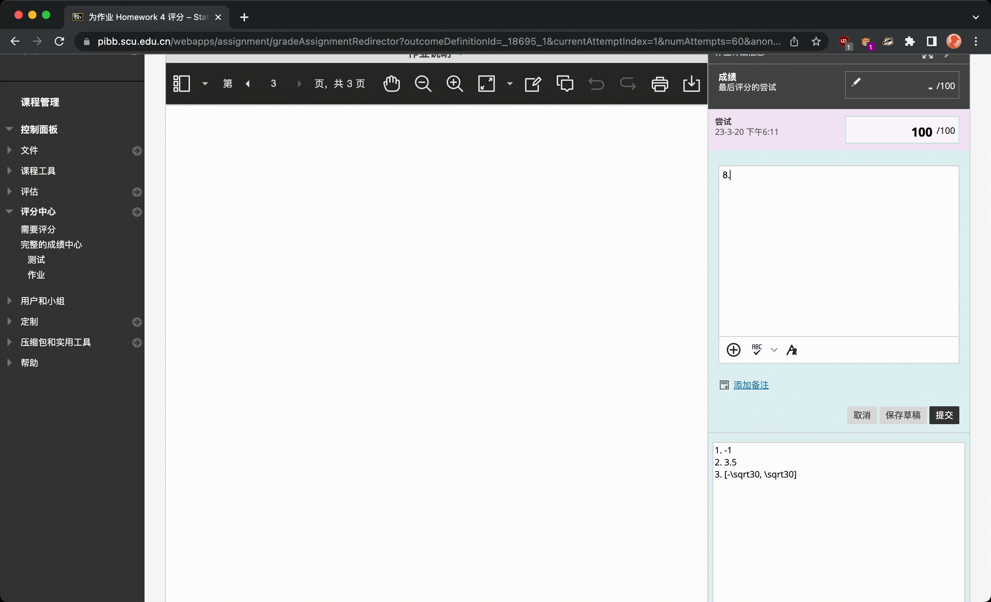This screenshot has height=602, width=991.
Task: Open 需要评分 page
Action: point(38,229)
